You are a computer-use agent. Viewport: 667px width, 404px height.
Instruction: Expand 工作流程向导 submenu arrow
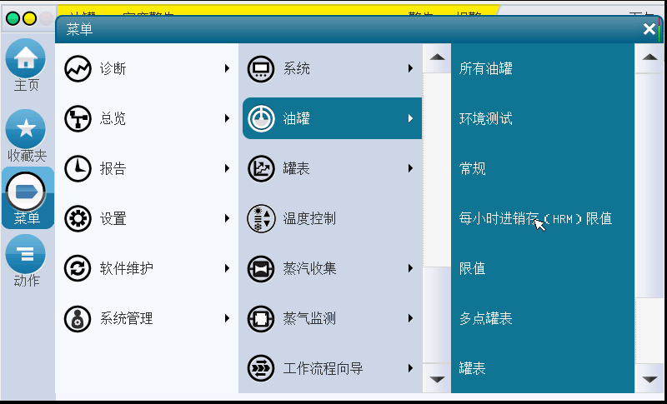tap(410, 368)
